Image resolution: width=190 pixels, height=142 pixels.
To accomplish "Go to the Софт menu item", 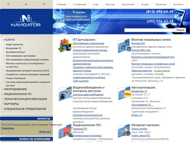I will click(96, 5).
